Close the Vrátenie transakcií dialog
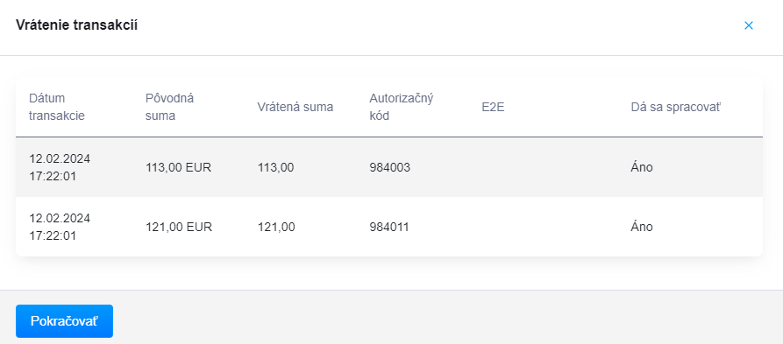Viewport: 783px width, 344px height. [748, 25]
